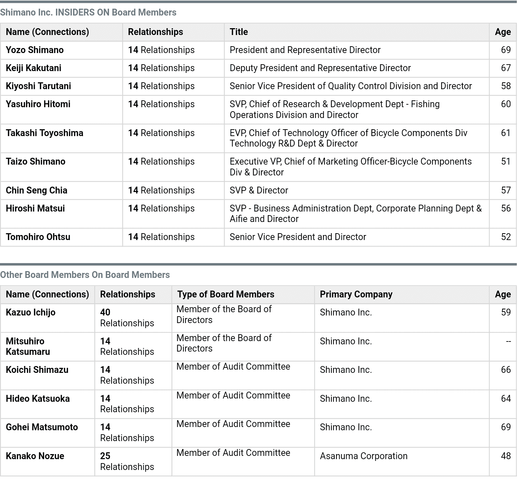Click 'Member of Audit Committee' in Hideo Katsuoka's row
This screenshot has height=479, width=518.
[x=233, y=396]
